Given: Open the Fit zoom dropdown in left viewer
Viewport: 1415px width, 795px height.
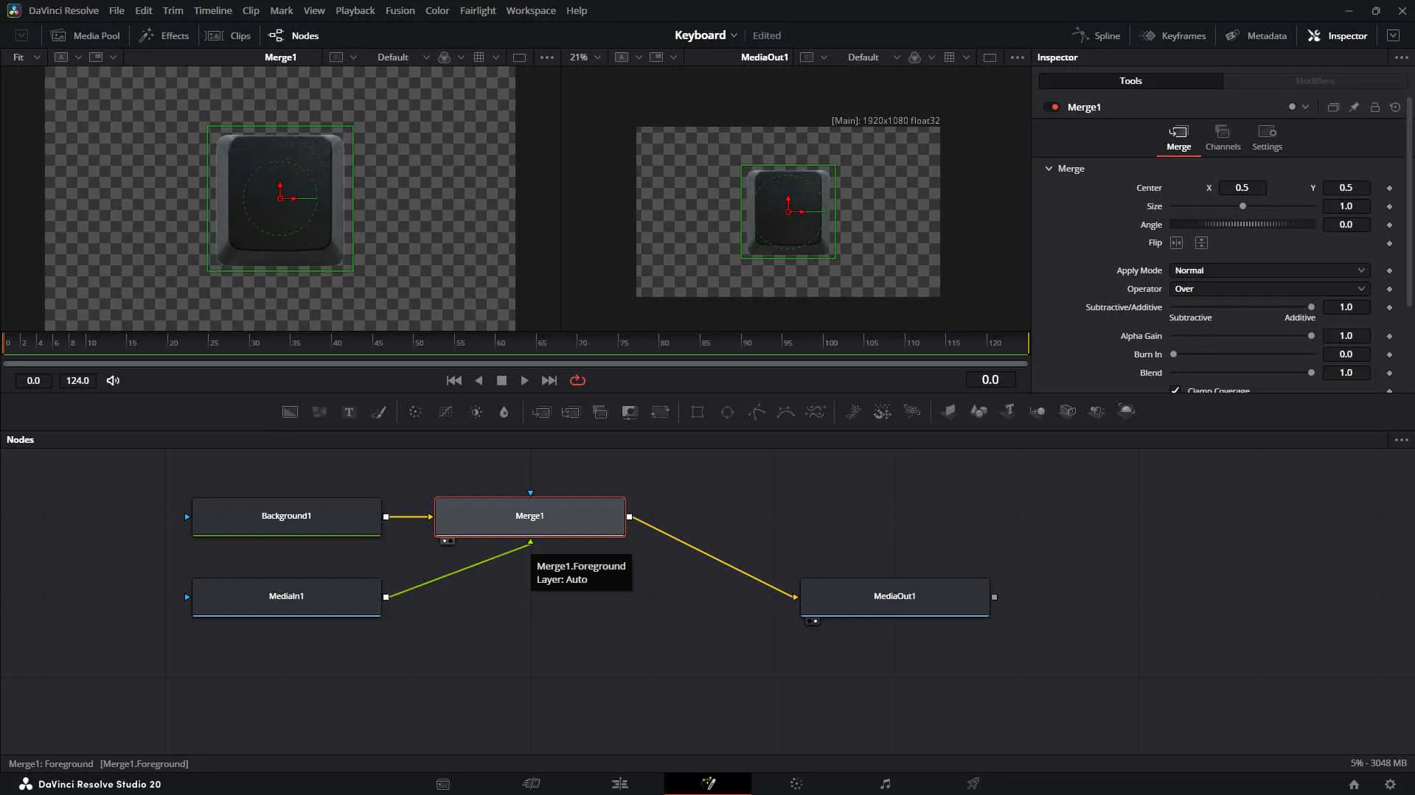Looking at the screenshot, I should click(26, 57).
